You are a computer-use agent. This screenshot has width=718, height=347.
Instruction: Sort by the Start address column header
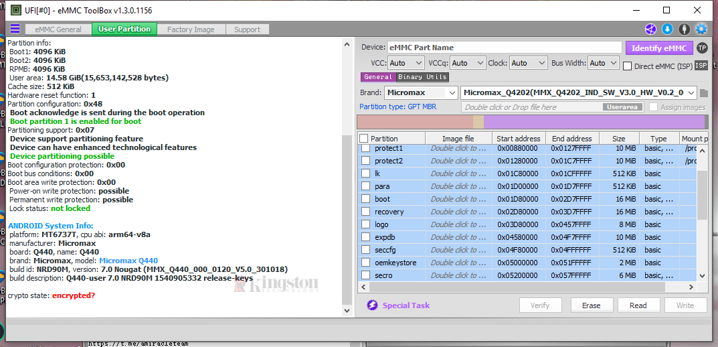(519, 139)
